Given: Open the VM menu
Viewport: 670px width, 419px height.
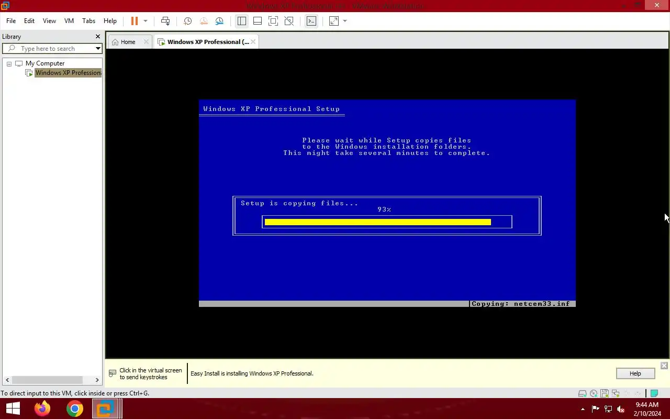Looking at the screenshot, I should 69,21.
